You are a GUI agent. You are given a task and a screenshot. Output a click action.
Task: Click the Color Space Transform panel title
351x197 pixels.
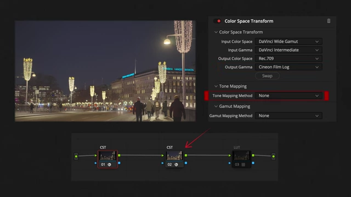point(249,21)
